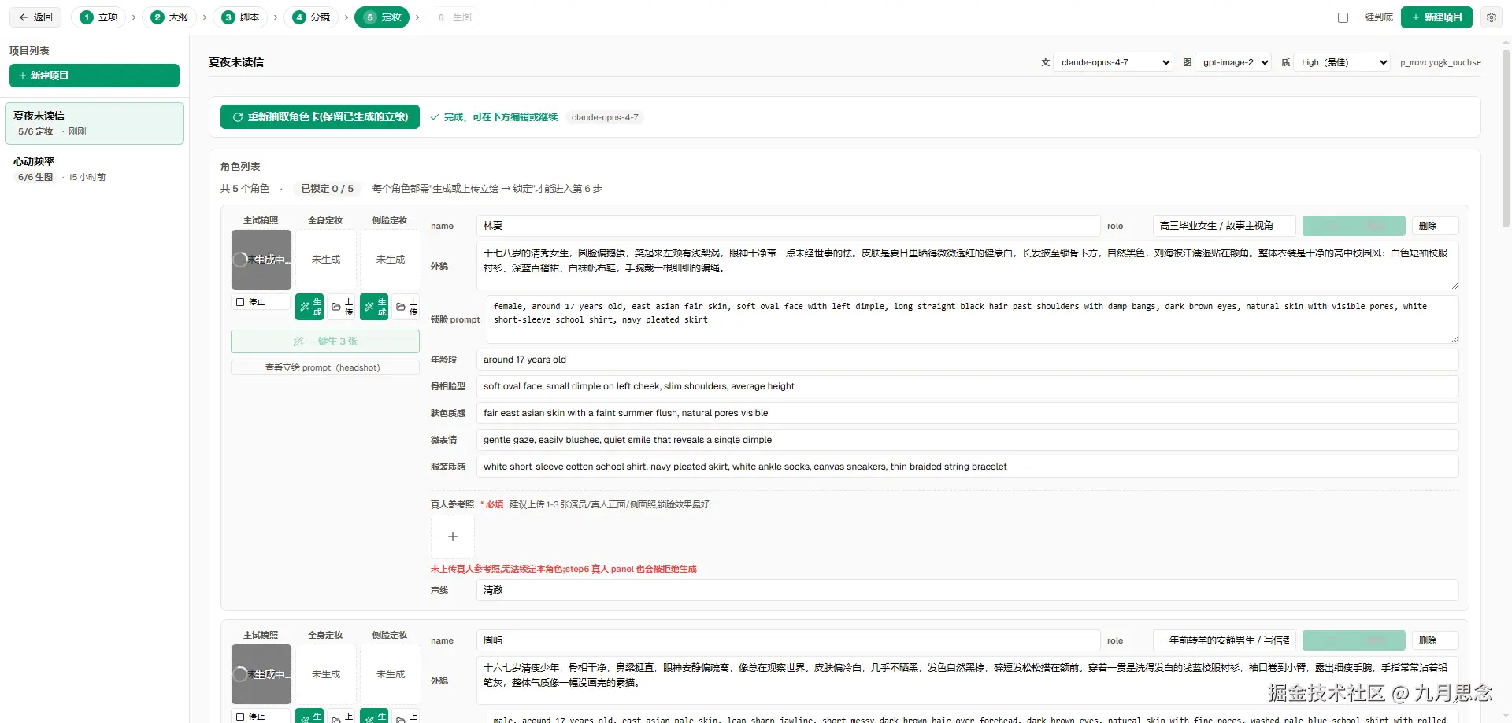Click 重新抽取角色卡 refresh button
The height and width of the screenshot is (723, 1512).
(x=320, y=116)
